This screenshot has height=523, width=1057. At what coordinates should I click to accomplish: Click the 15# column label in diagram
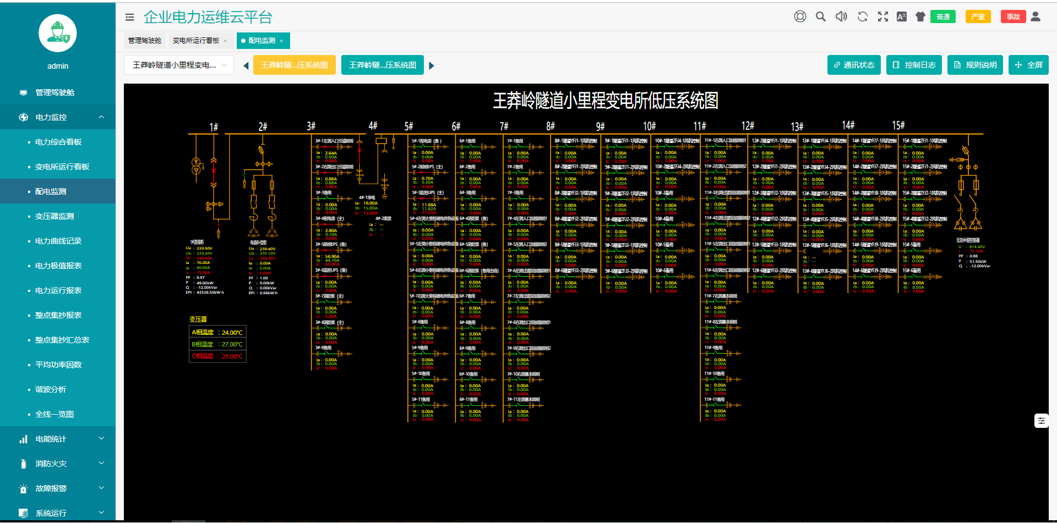pyautogui.click(x=898, y=125)
